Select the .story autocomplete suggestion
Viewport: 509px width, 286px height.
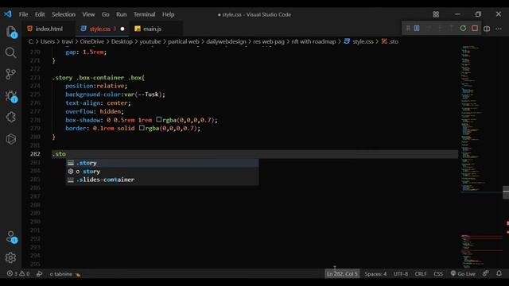(162, 163)
